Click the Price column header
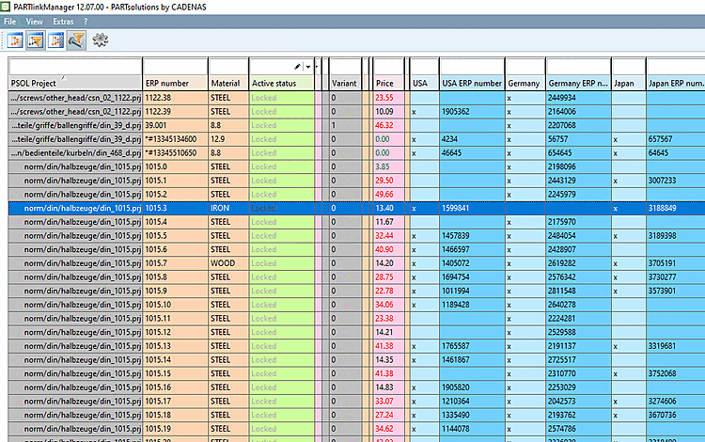This screenshot has height=442, width=705. coord(387,84)
